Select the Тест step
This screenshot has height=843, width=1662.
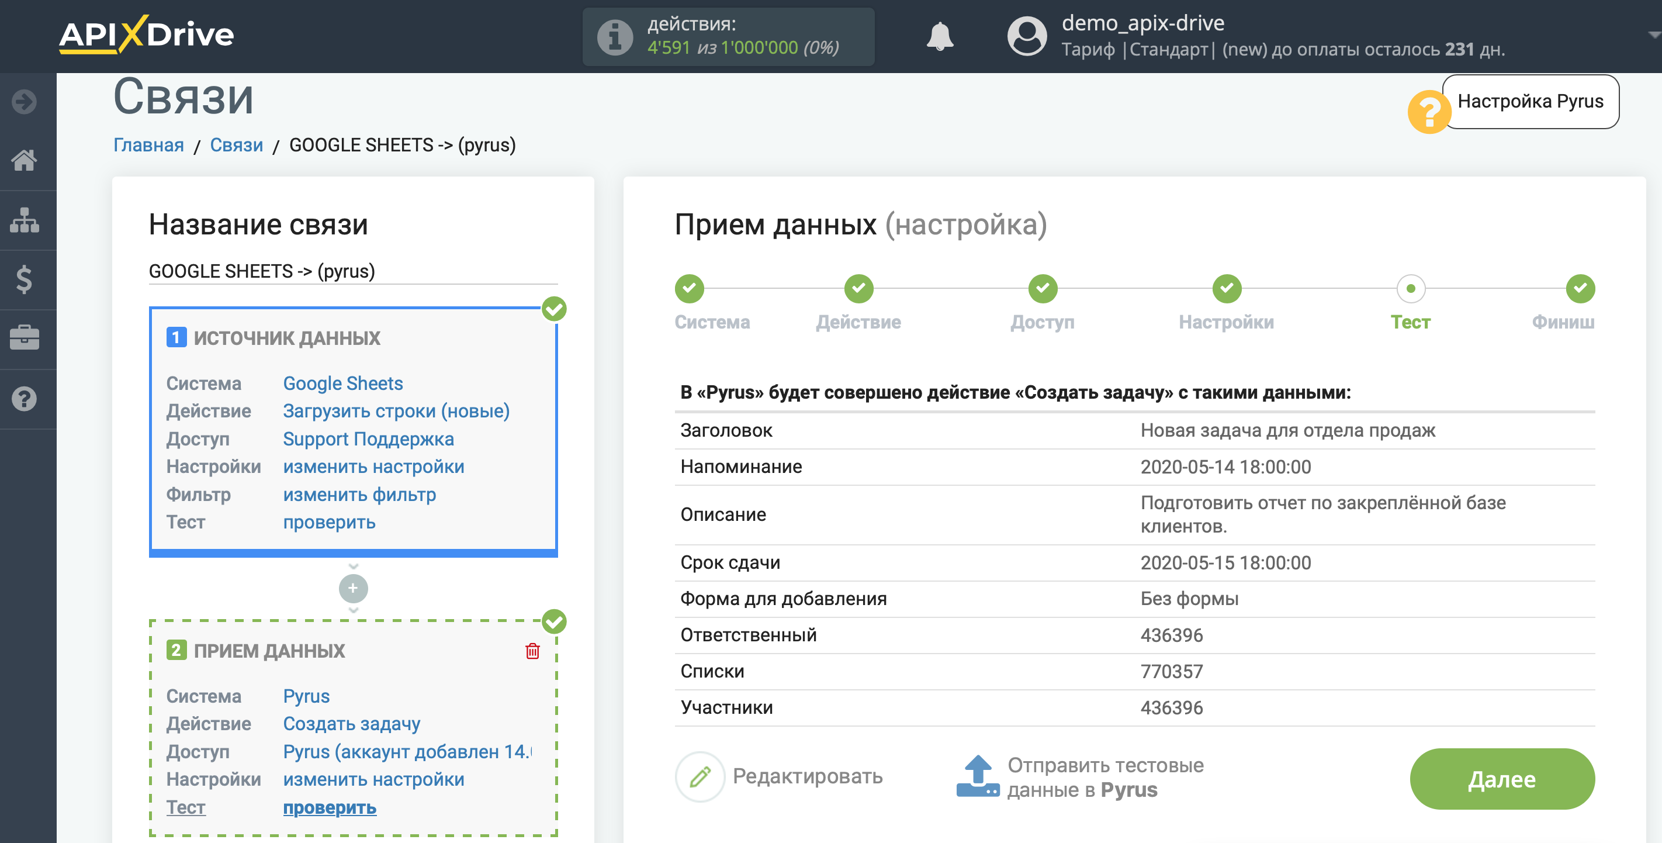pyautogui.click(x=1410, y=322)
